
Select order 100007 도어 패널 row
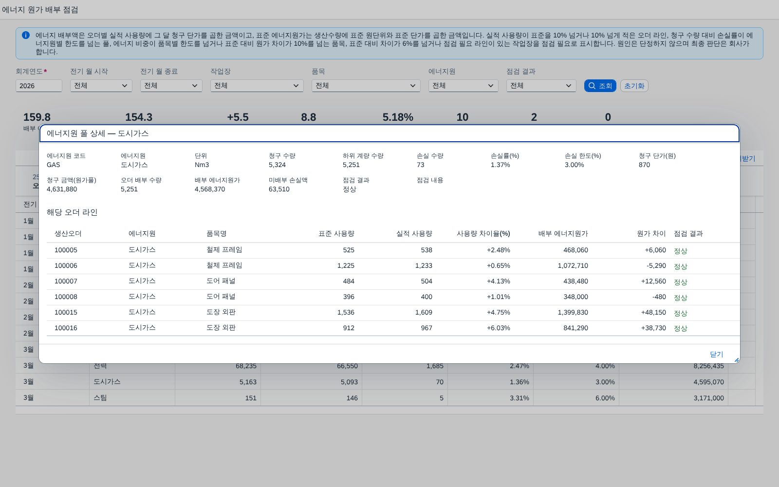tap(393, 281)
